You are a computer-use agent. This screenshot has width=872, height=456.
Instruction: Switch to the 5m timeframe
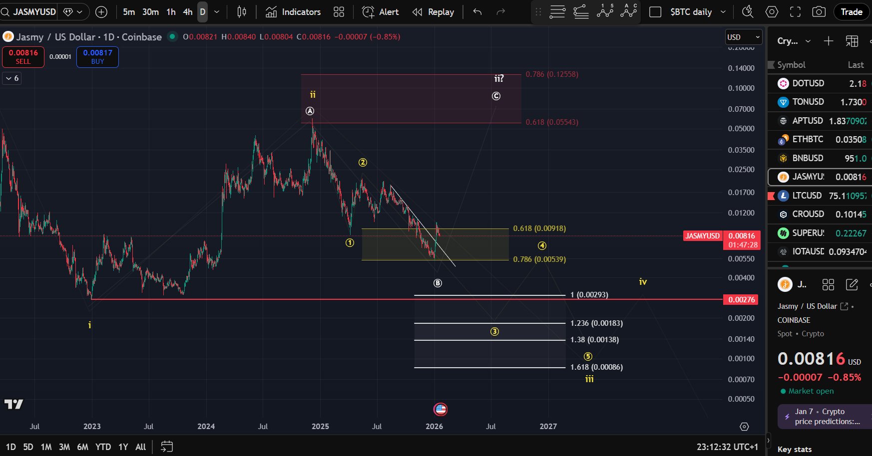click(x=129, y=12)
